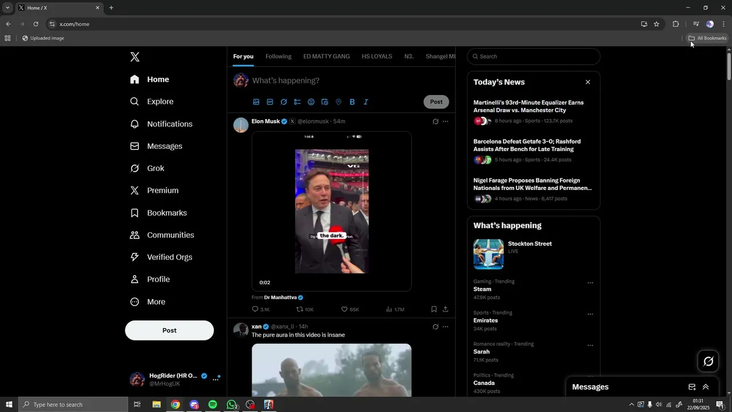
Task: Open Premium in the sidebar
Action: [x=154, y=191]
